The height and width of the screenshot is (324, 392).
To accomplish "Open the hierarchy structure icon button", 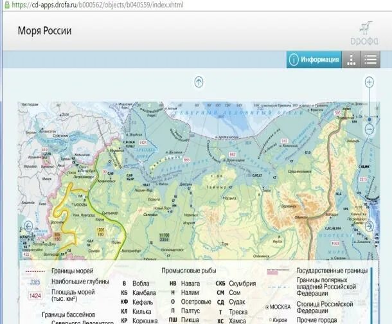I will (x=352, y=60).
